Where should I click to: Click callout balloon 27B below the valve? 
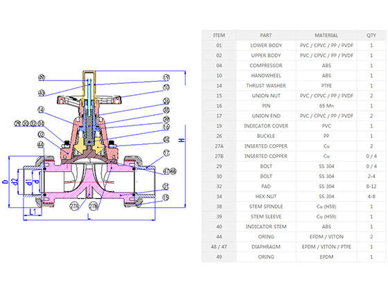coord(94,206)
